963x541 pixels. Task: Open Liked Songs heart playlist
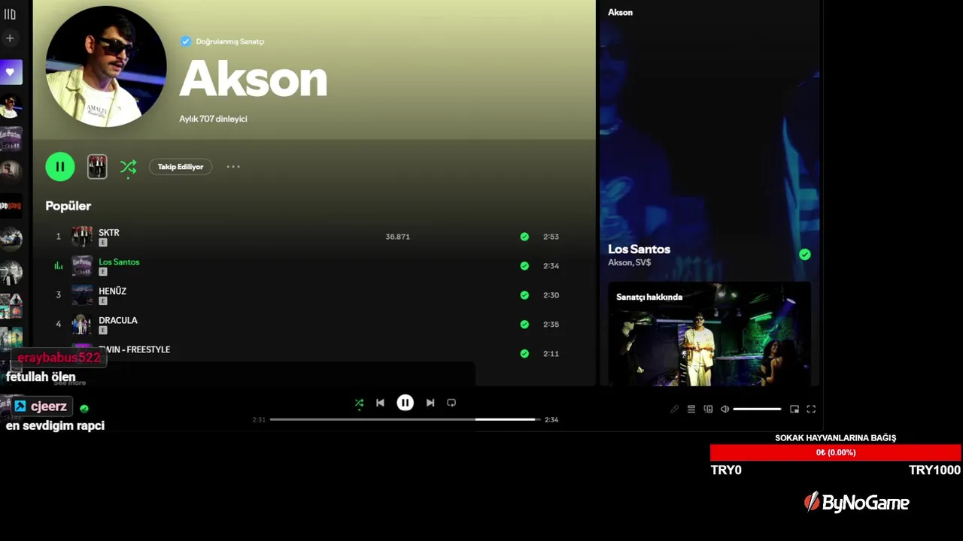coord(11,72)
